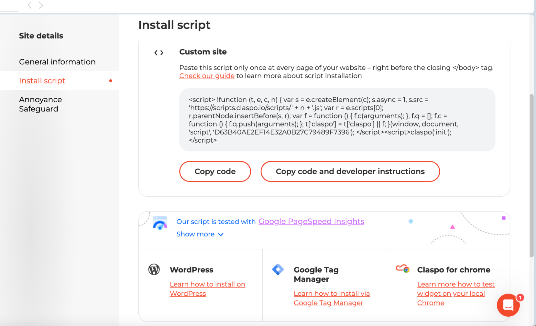The width and height of the screenshot is (536, 326).
Task: Click the Google Tag Manager logo icon
Action: 278,269
